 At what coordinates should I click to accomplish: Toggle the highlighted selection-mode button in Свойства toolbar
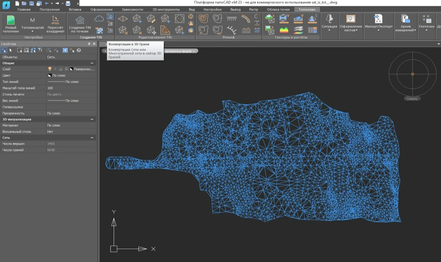(65, 50)
